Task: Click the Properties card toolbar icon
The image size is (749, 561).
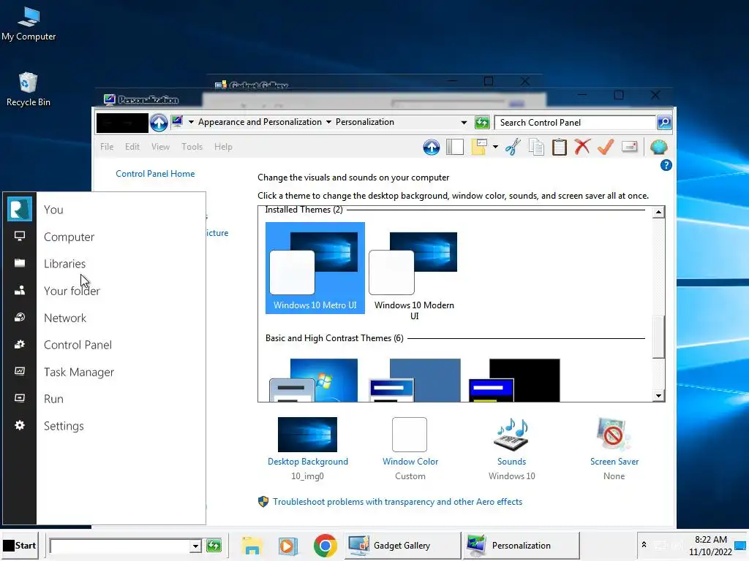Action: coord(630,147)
